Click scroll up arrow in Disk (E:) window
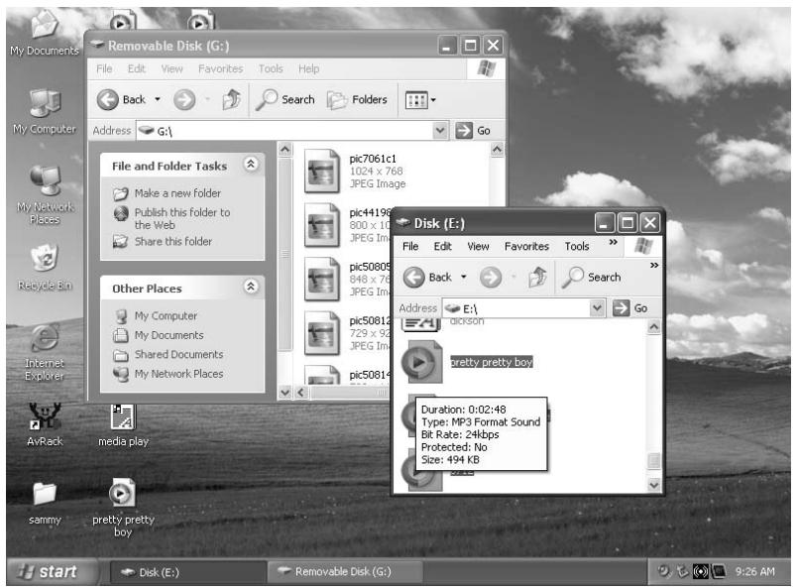This screenshot has width=796, height=588. (654, 326)
